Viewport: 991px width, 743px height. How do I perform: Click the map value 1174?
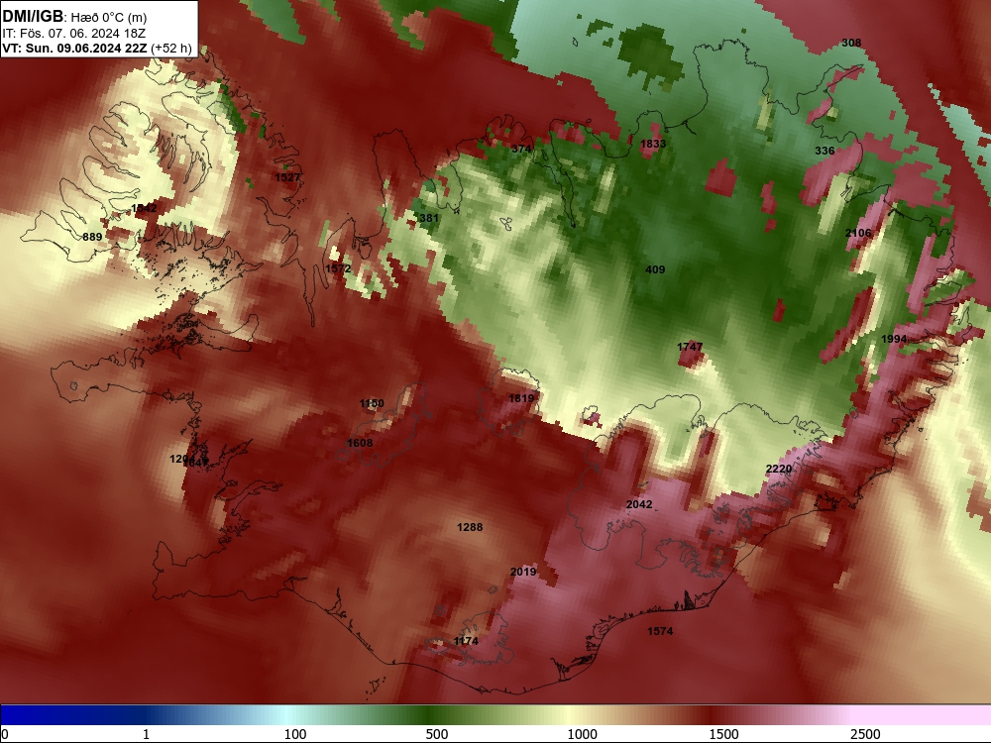tap(466, 641)
